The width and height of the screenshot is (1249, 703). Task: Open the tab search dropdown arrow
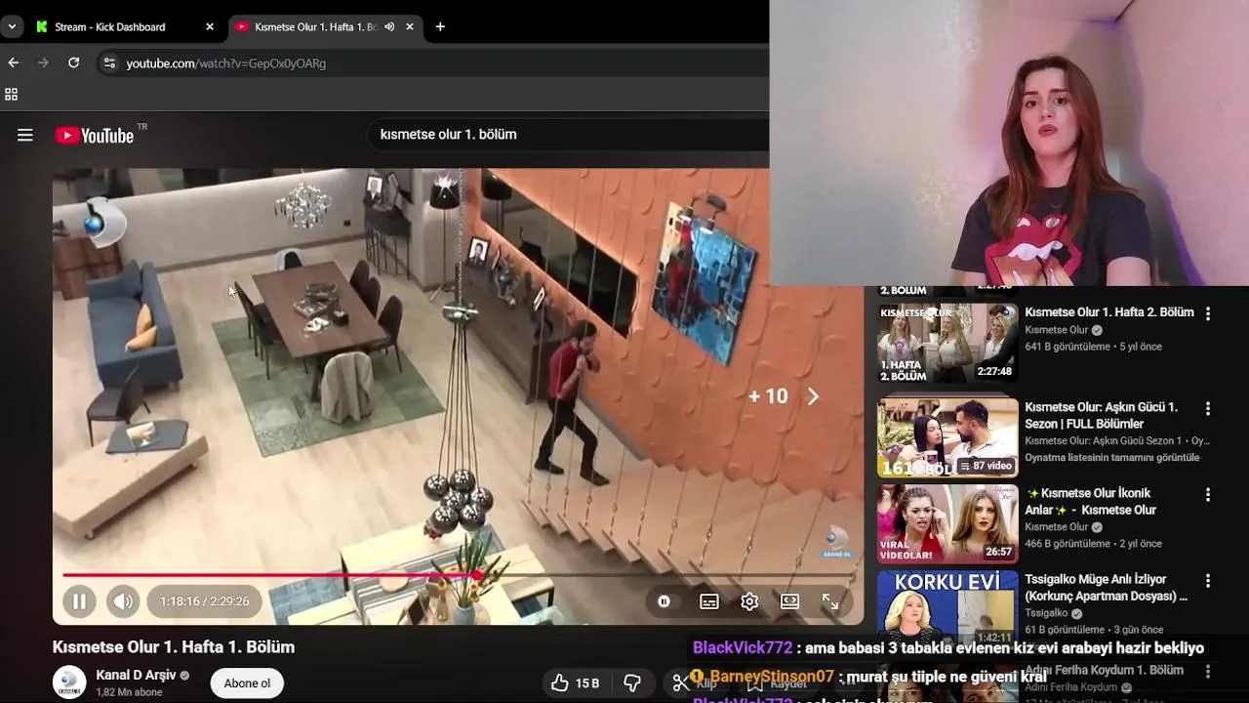click(x=12, y=26)
